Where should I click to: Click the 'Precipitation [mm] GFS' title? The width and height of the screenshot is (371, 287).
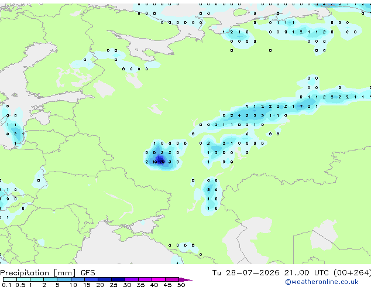click(x=47, y=273)
